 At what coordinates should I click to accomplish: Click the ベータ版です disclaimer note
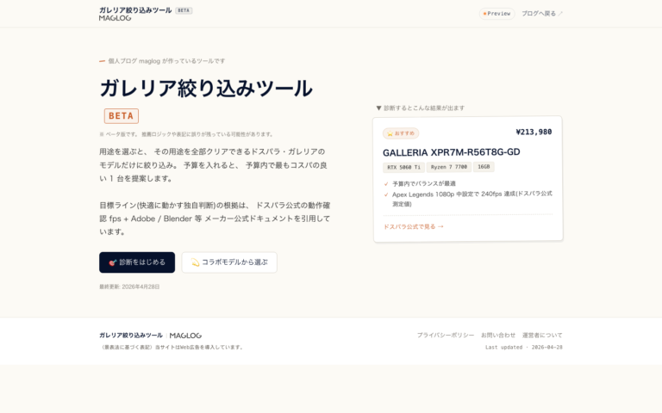(x=186, y=134)
